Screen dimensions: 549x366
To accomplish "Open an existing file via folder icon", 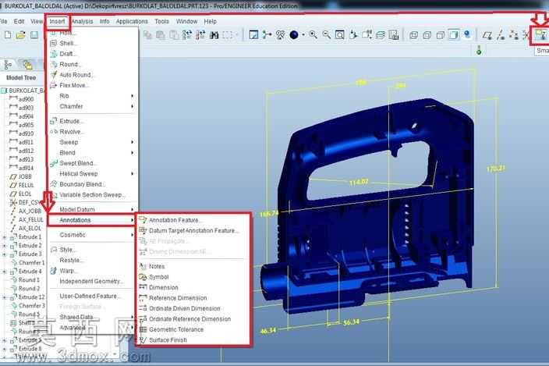I will (x=20, y=35).
